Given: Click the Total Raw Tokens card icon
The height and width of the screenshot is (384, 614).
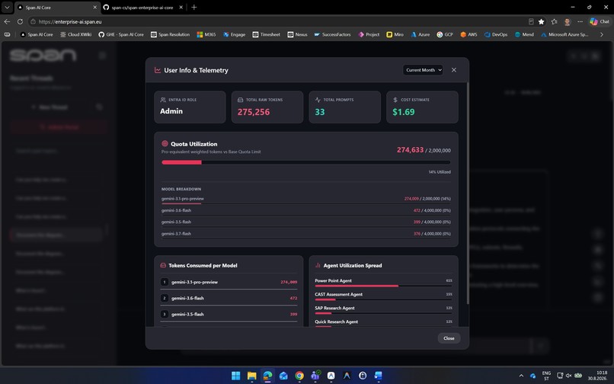Looking at the screenshot, I should [x=240, y=100].
